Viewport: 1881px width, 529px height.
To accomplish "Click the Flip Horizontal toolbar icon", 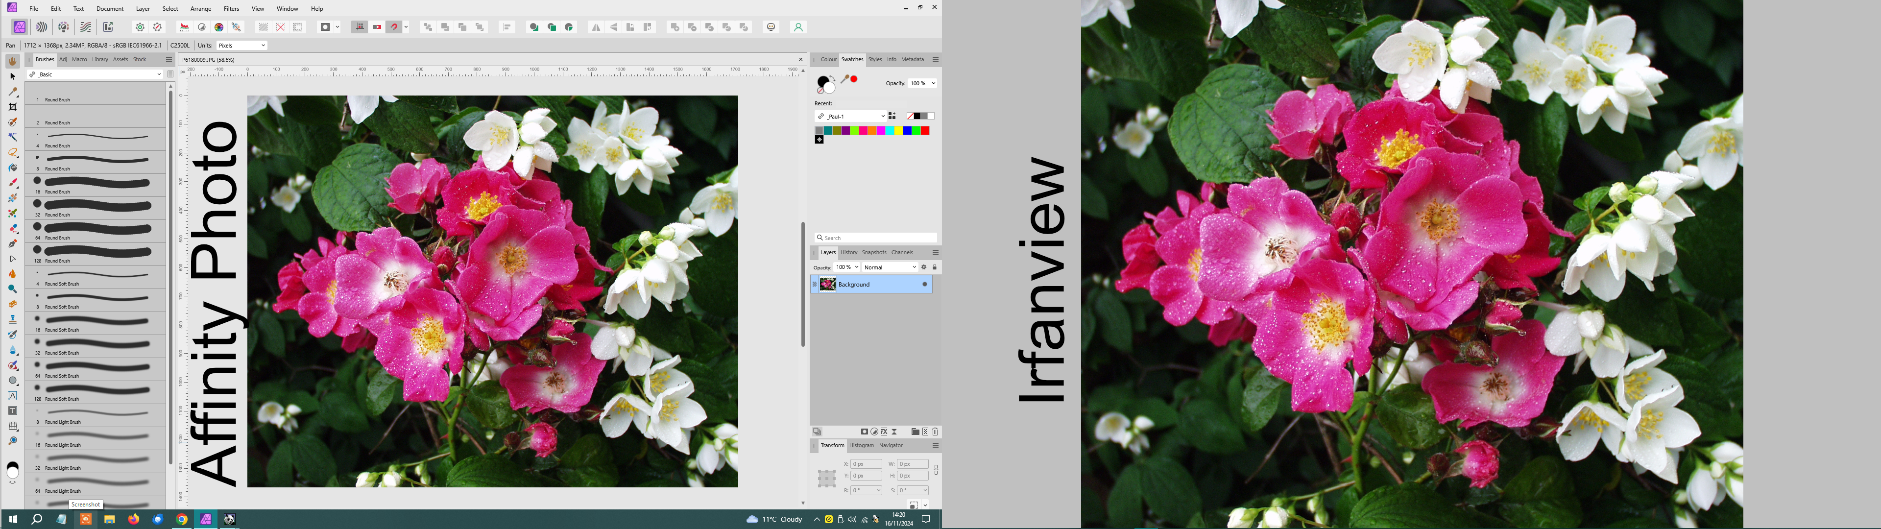I will (596, 27).
